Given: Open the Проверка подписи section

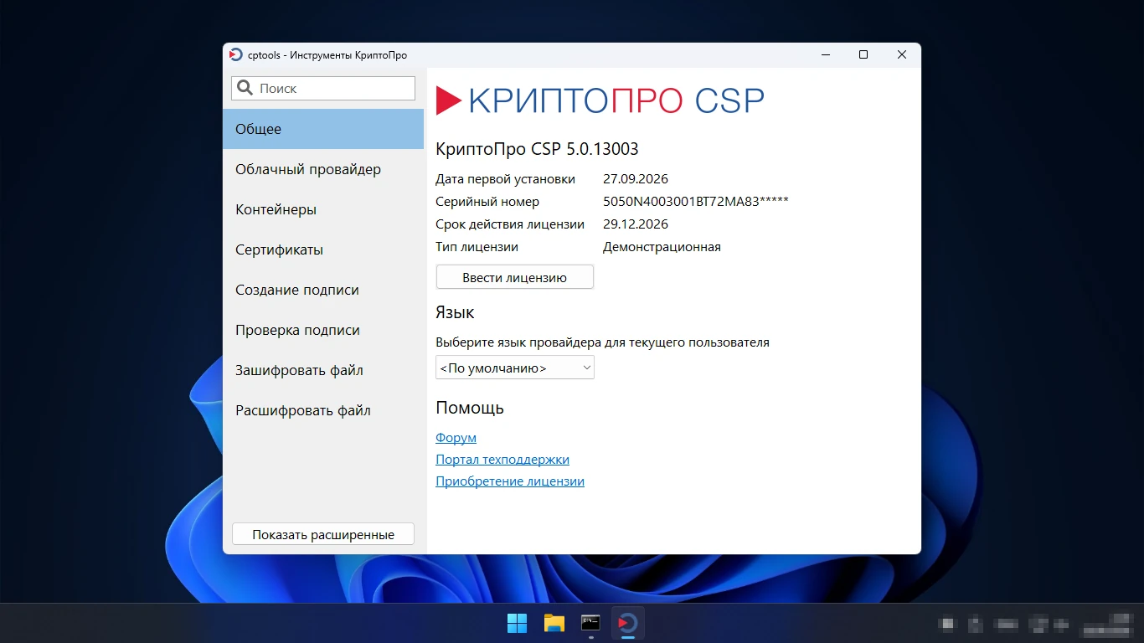Looking at the screenshot, I should [x=323, y=330].
